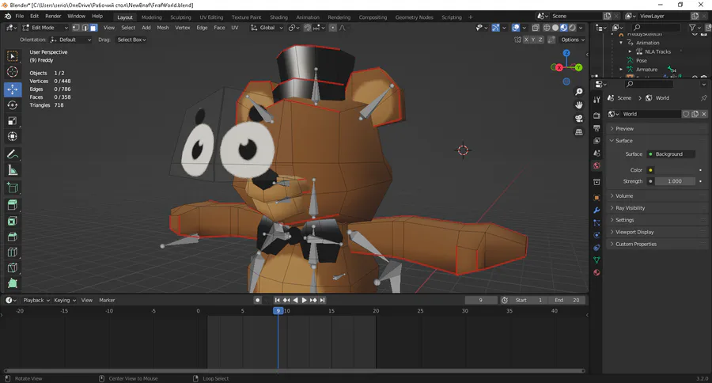The image size is (712, 383).
Task: Click the viewport zoom magnifier icon
Action: point(579,92)
